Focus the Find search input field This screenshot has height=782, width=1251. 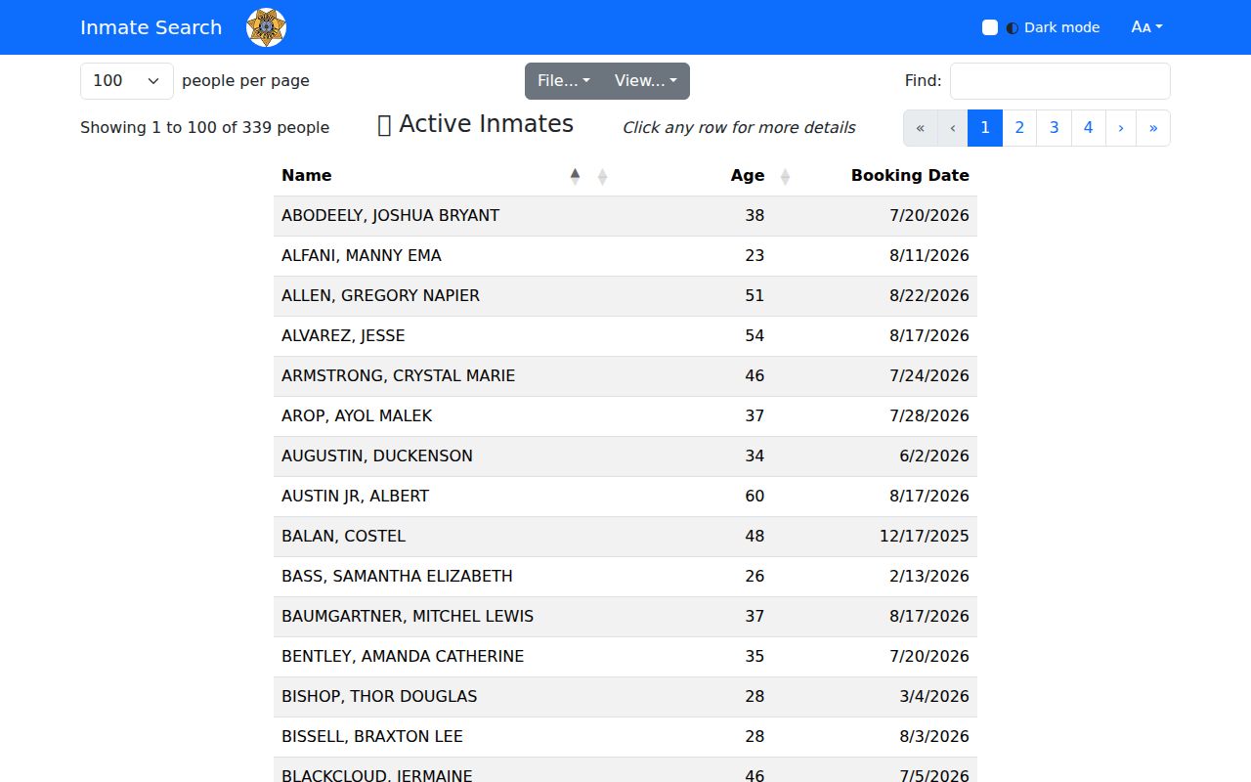[x=1060, y=81]
